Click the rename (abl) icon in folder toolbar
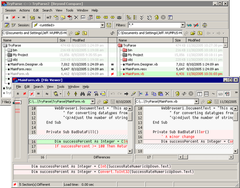240x188 pixels. 83,18
